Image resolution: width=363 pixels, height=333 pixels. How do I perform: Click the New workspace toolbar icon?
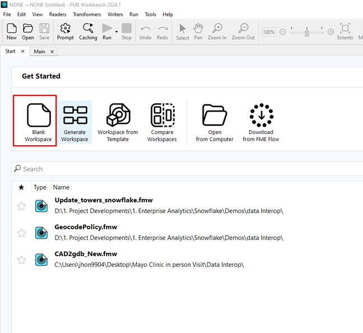point(12,31)
